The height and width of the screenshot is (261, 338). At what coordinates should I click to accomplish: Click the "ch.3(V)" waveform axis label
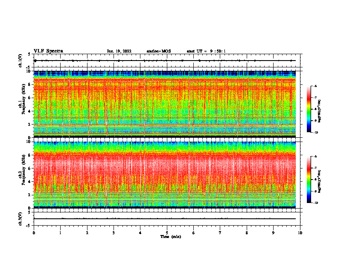[20, 219]
